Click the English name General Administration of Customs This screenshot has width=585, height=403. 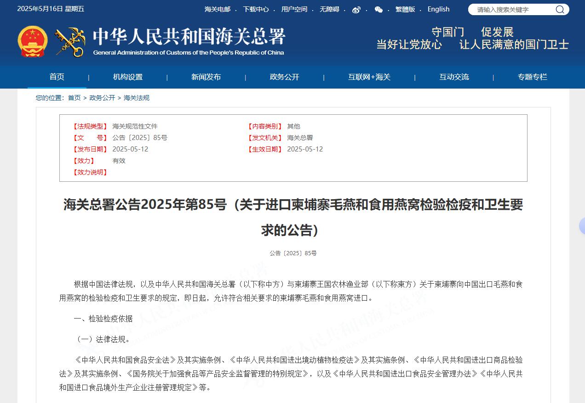tap(189, 53)
